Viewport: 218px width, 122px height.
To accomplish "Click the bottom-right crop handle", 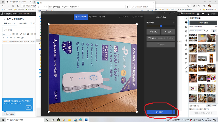I will pos(137,112).
